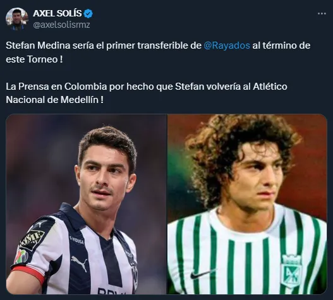
Task: Follow the @Rayados mention link
Action: tap(227, 45)
